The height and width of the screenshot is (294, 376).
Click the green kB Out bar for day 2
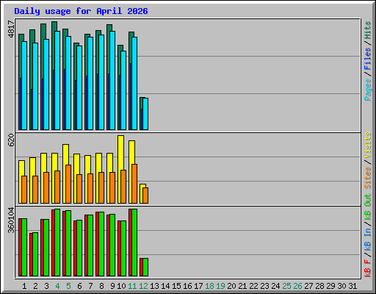[x=35, y=254]
